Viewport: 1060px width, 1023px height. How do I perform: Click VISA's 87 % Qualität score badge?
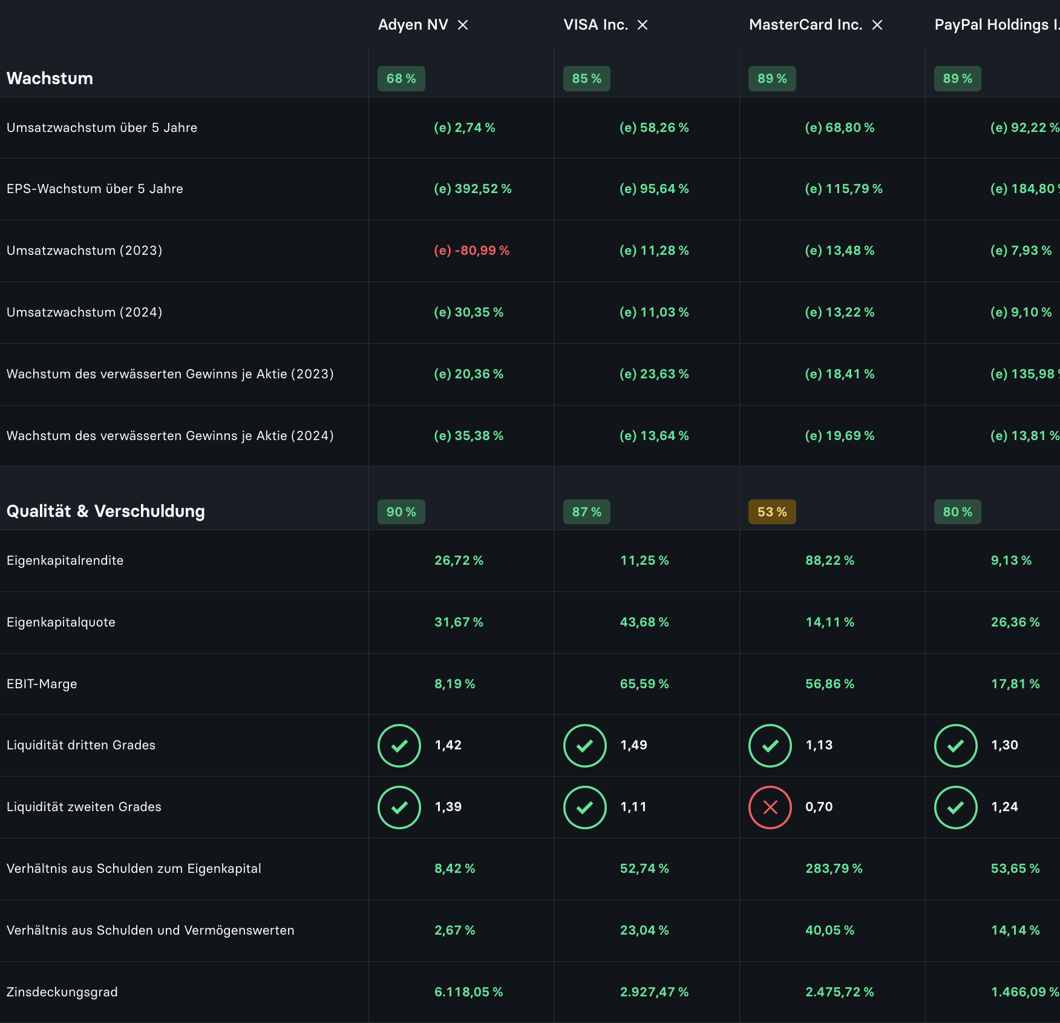click(x=587, y=512)
